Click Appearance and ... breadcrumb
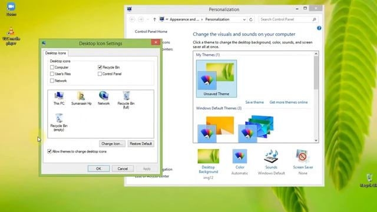Screen dimensions: 377x212 pyautogui.click(x=184, y=19)
